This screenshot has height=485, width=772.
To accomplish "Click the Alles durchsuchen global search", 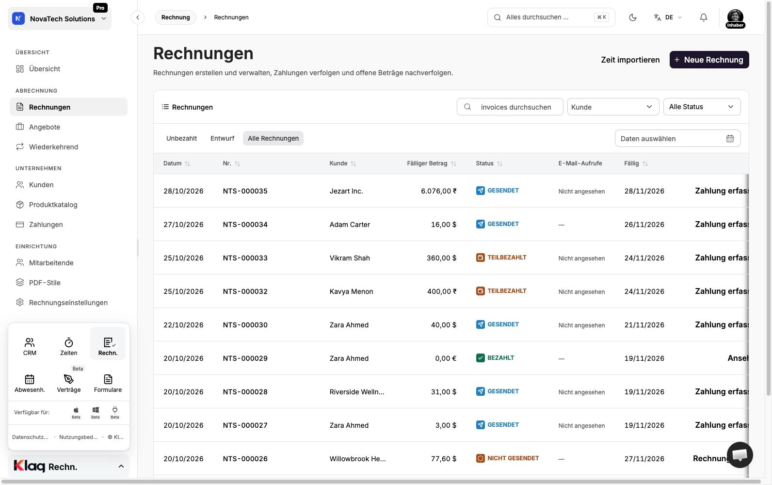I will (551, 17).
